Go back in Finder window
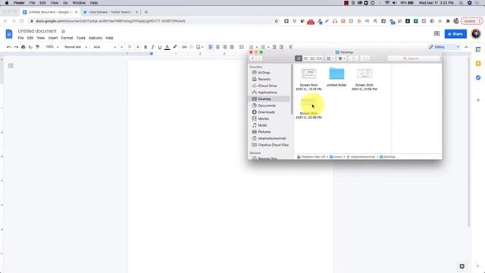485x273 pixels. click(252, 58)
